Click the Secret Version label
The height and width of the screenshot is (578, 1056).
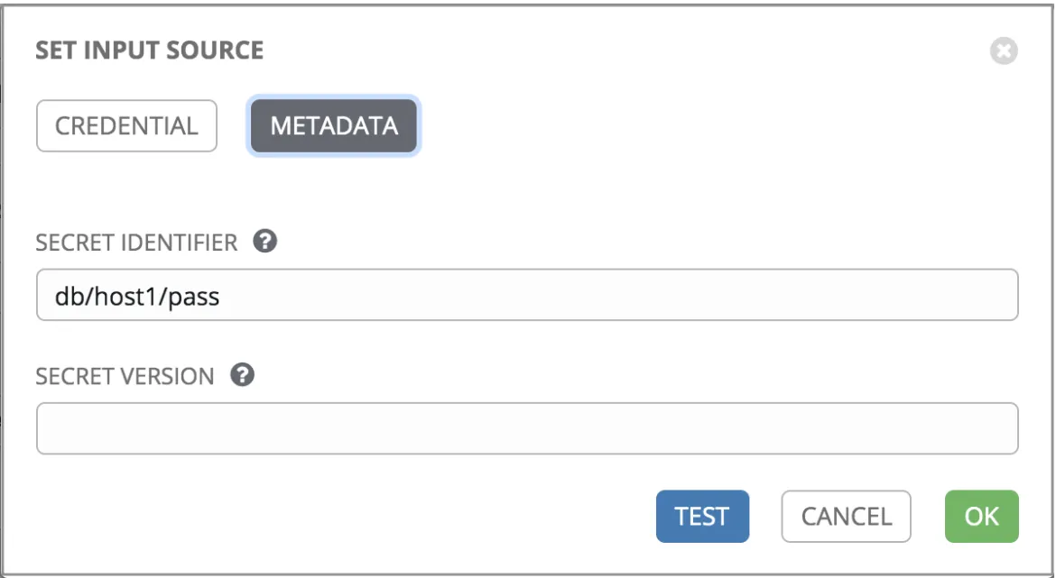point(125,376)
